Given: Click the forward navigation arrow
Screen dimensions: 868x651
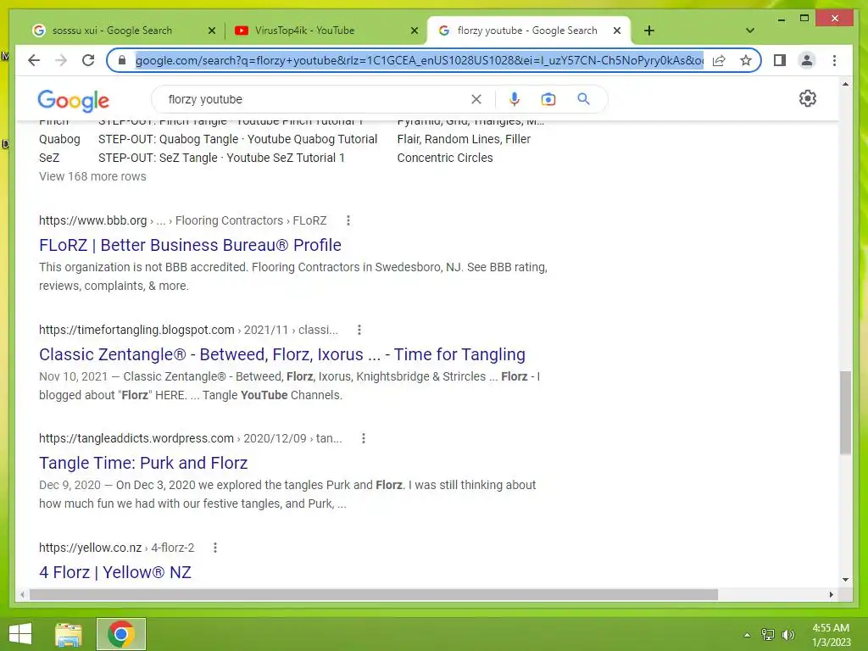Looking at the screenshot, I should [x=61, y=60].
